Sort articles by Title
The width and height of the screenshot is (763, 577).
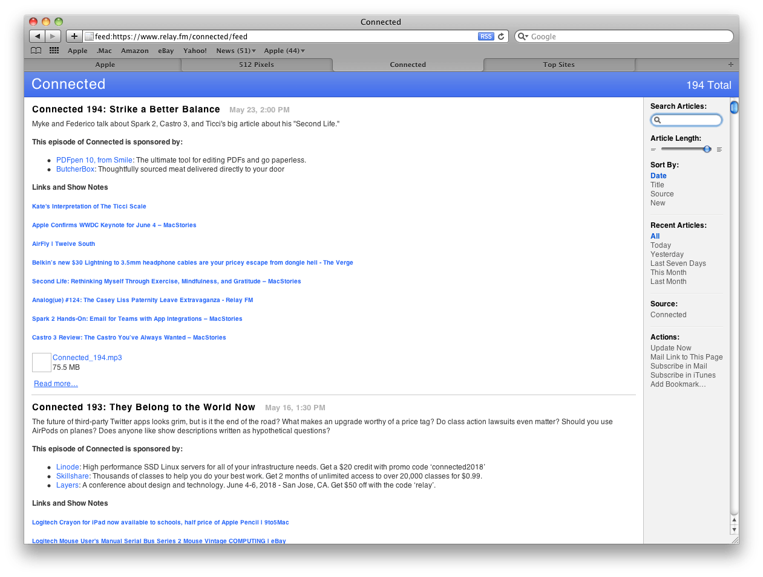coord(657,185)
